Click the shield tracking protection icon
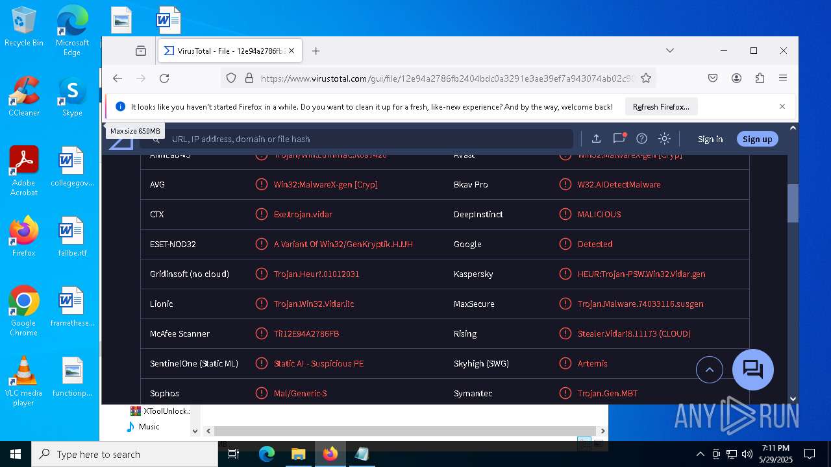 point(231,78)
